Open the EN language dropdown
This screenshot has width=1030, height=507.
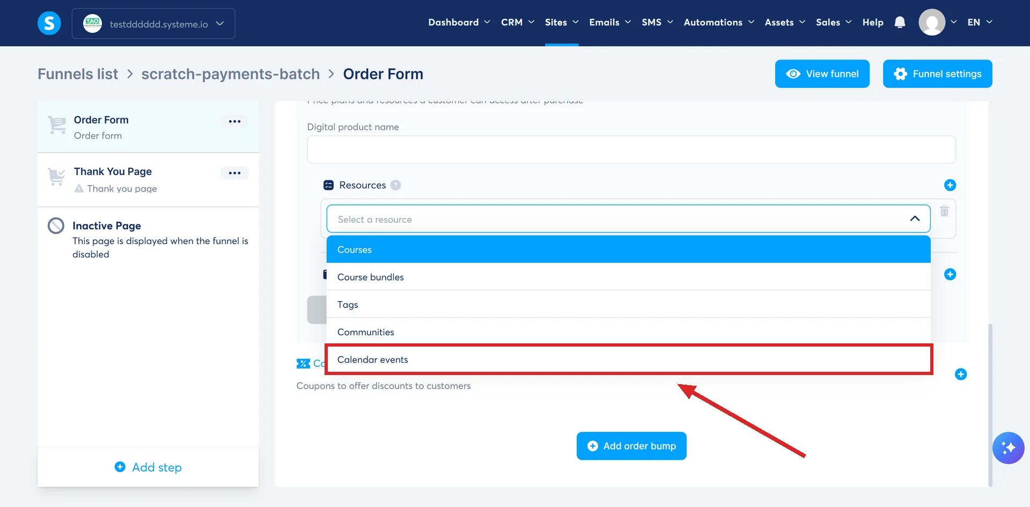[980, 22]
